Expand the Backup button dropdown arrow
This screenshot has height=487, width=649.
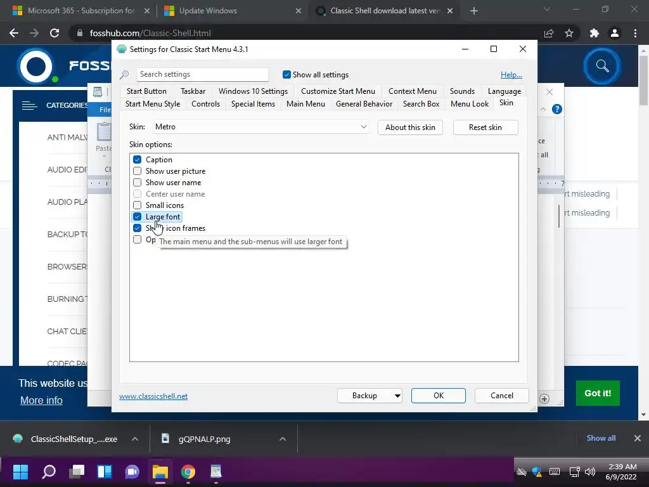(397, 396)
